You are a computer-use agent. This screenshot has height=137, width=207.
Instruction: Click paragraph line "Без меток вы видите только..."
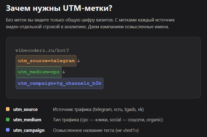tap(90, 20)
